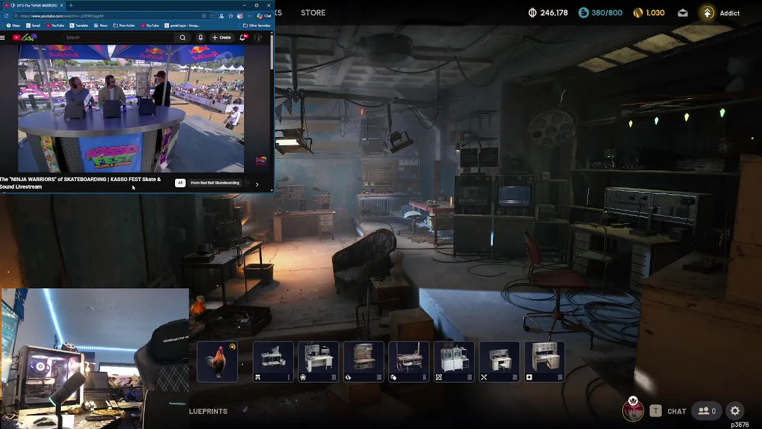Viewport: 762px width, 429px height.
Task: Click the Red Bull channel watermark on video
Action: pos(261,160)
